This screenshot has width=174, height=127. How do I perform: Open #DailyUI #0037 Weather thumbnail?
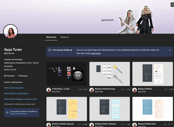click(x=110, y=109)
